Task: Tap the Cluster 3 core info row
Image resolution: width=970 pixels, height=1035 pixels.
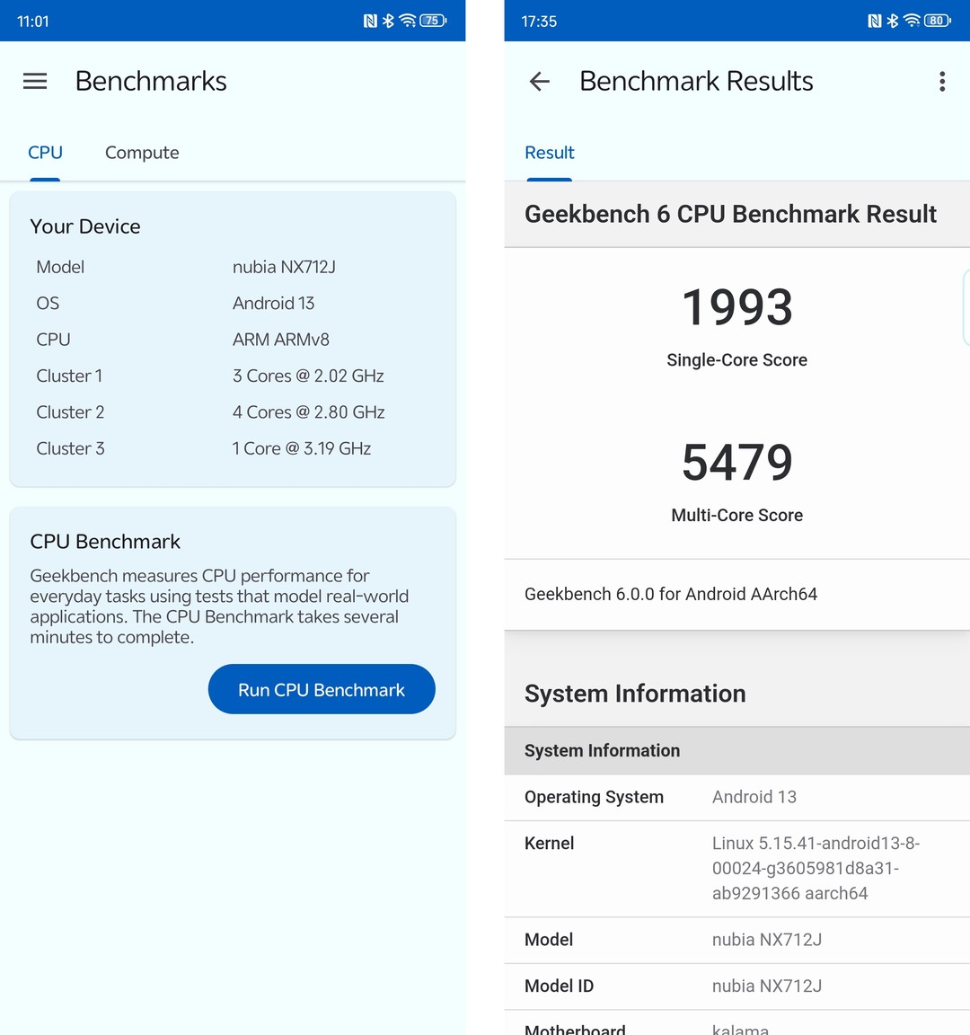Action: pos(232,448)
